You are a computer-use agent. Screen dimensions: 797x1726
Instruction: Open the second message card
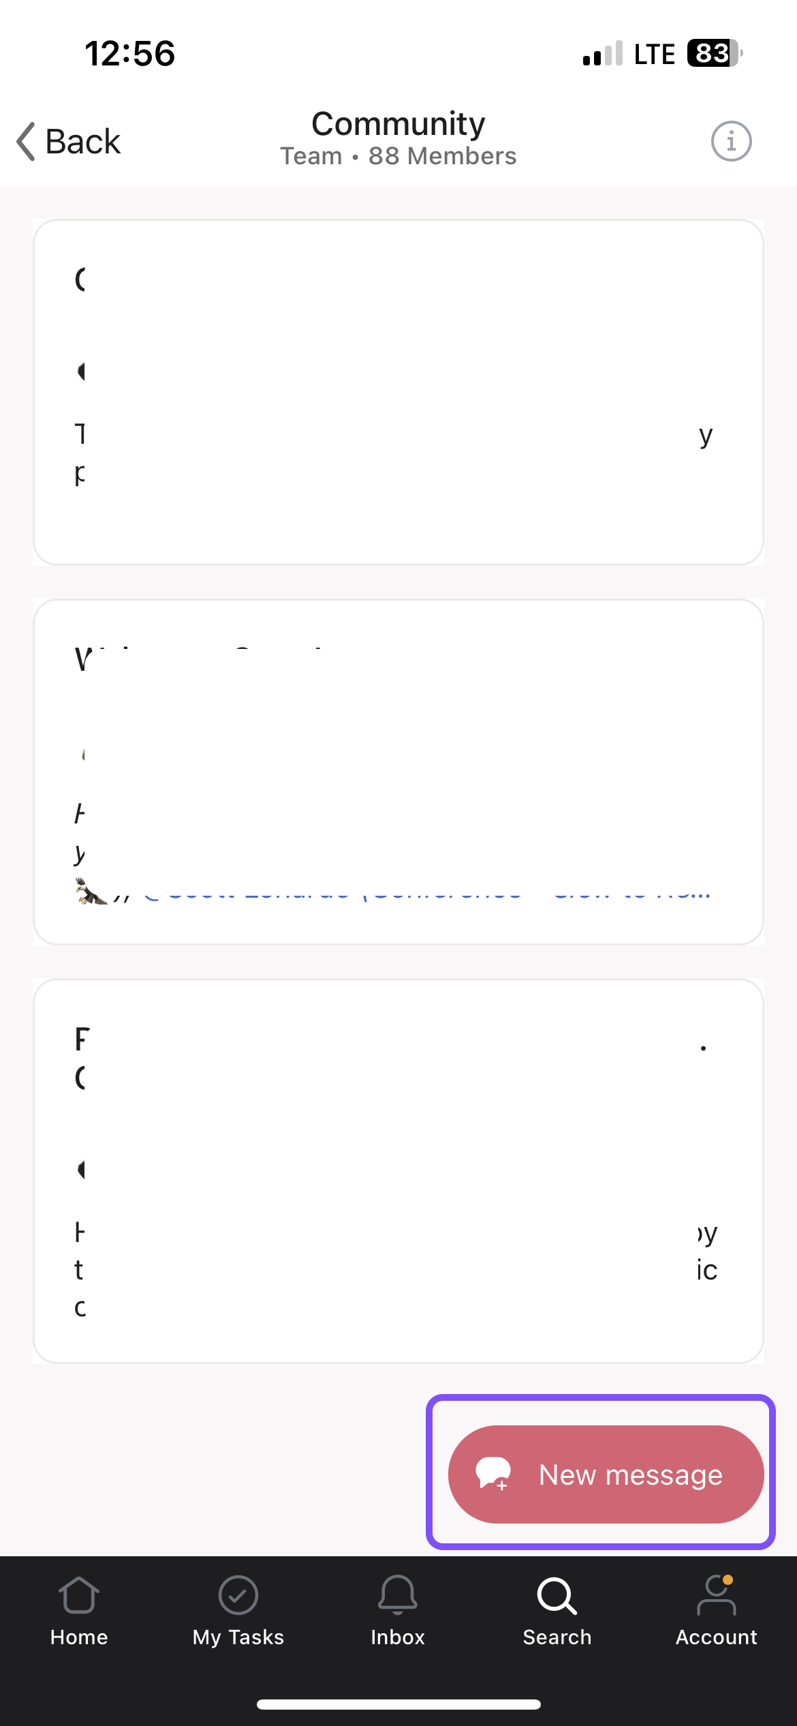(398, 772)
